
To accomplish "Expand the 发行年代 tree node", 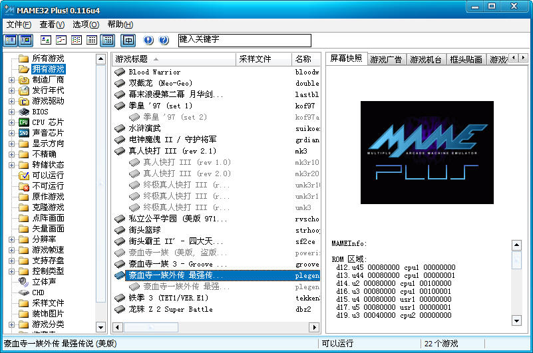I will click(x=11, y=90).
